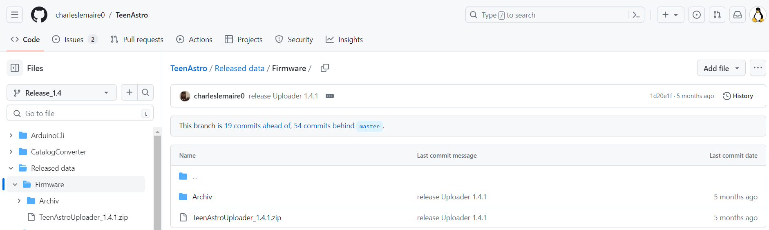The width and height of the screenshot is (769, 230).
Task: Open the create-new dropdown arrow
Action: [676, 15]
